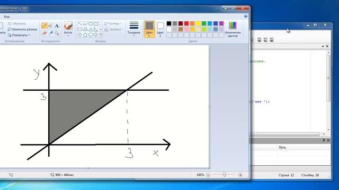
Task: Open upper panel dropdown arrow in IDE window
Action: (323, 46)
